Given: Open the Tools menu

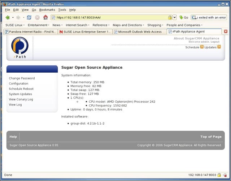Looking at the screenshot, I should (62, 10).
